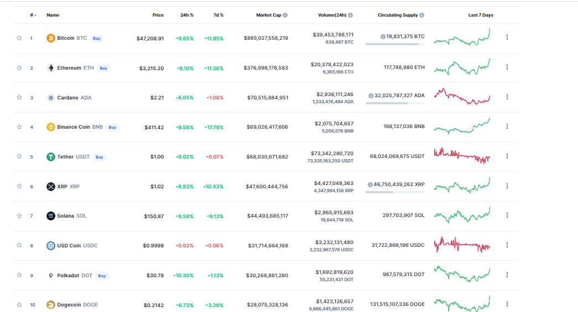The height and width of the screenshot is (312, 578).
Task: Click Buy button next to Binance Coin
Action: [112, 128]
